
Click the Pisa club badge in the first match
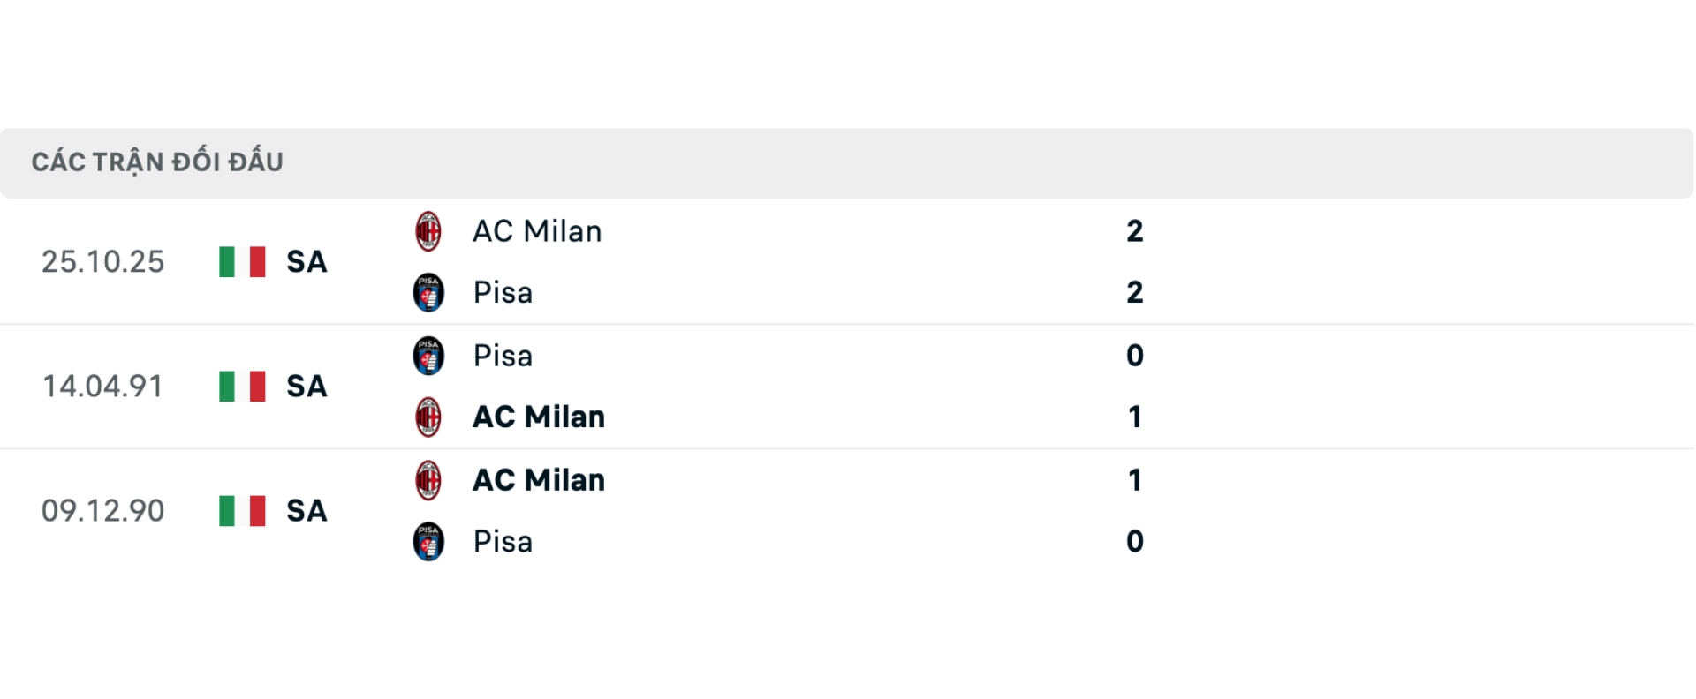[429, 294]
